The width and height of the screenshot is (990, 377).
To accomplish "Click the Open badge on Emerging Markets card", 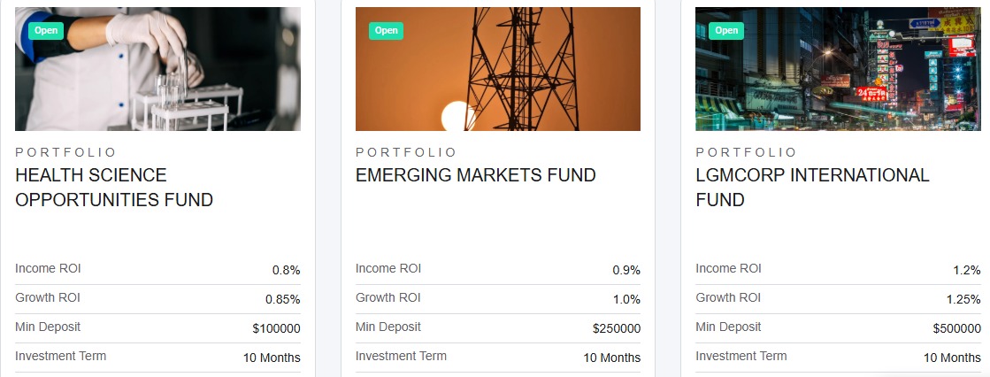I will pyautogui.click(x=386, y=31).
